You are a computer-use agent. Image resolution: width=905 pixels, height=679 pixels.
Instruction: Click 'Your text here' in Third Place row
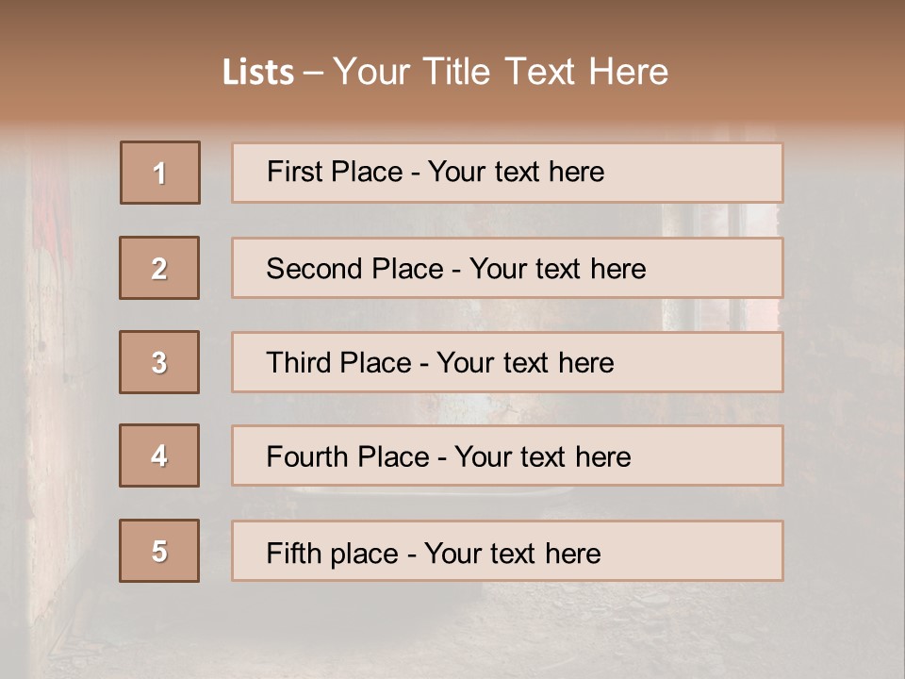525,363
